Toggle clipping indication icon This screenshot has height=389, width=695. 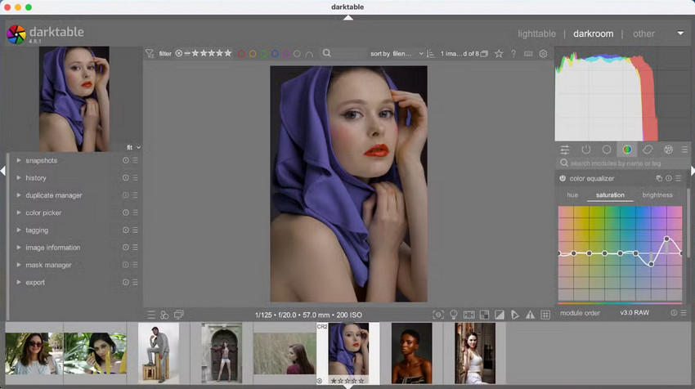(x=500, y=315)
